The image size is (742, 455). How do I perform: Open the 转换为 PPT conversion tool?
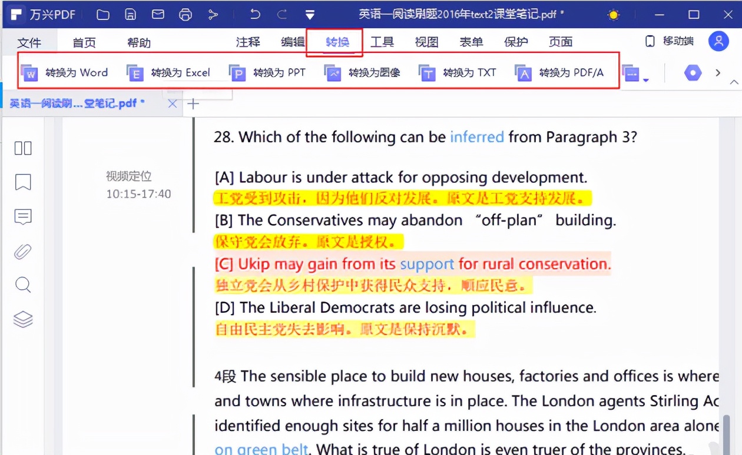tap(271, 72)
